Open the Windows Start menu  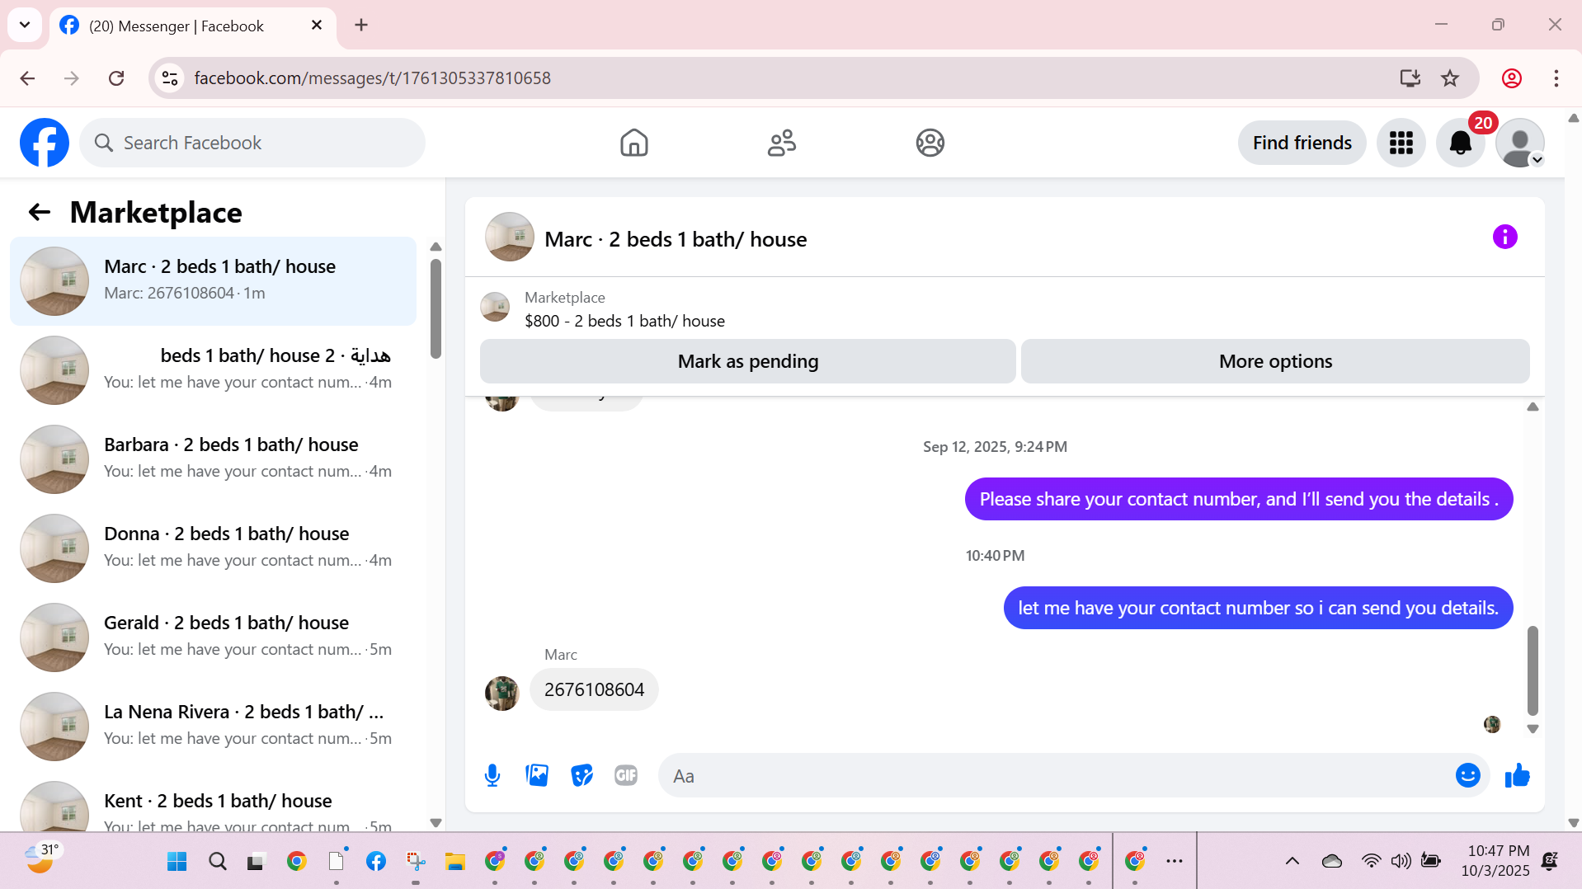click(177, 862)
